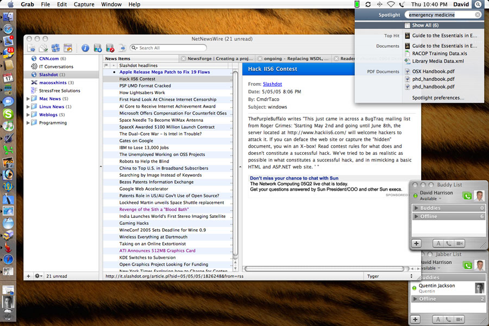Close the NewsForge tab

click(184, 59)
